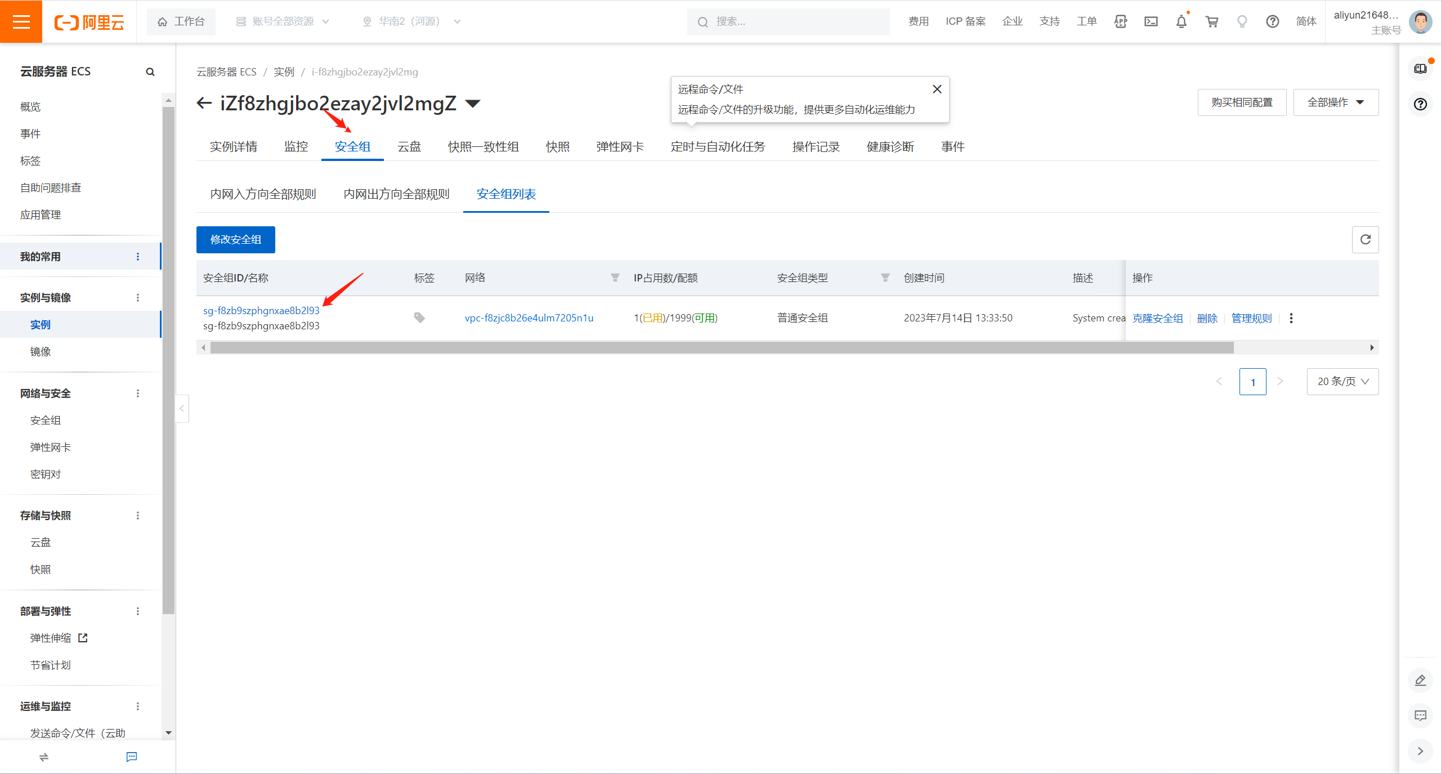
Task: Click the notification bell icon
Action: point(1181,21)
